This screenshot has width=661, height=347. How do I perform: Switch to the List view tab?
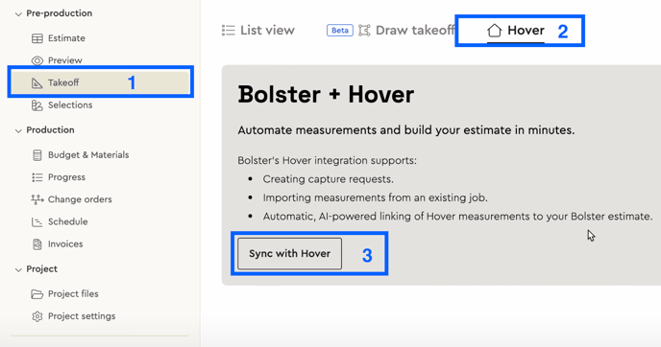pos(258,31)
